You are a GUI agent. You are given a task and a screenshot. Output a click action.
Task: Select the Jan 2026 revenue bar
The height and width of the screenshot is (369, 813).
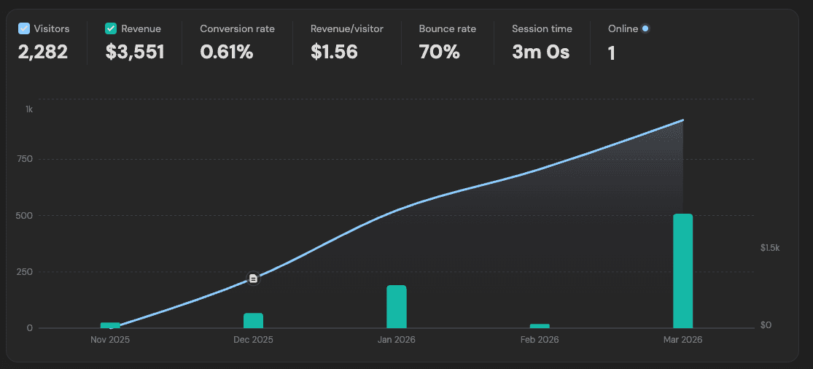click(397, 307)
